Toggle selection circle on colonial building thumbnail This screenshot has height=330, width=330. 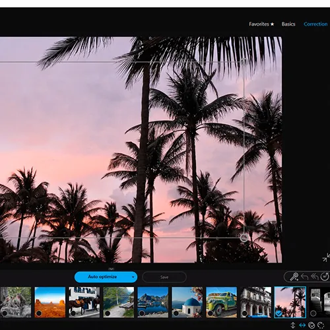pos(245,313)
